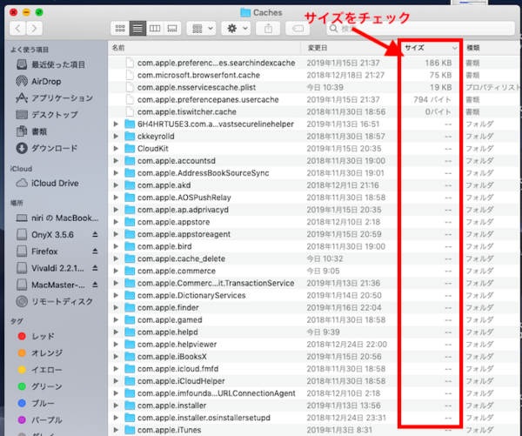Click the 186 KB size value

[x=438, y=63]
